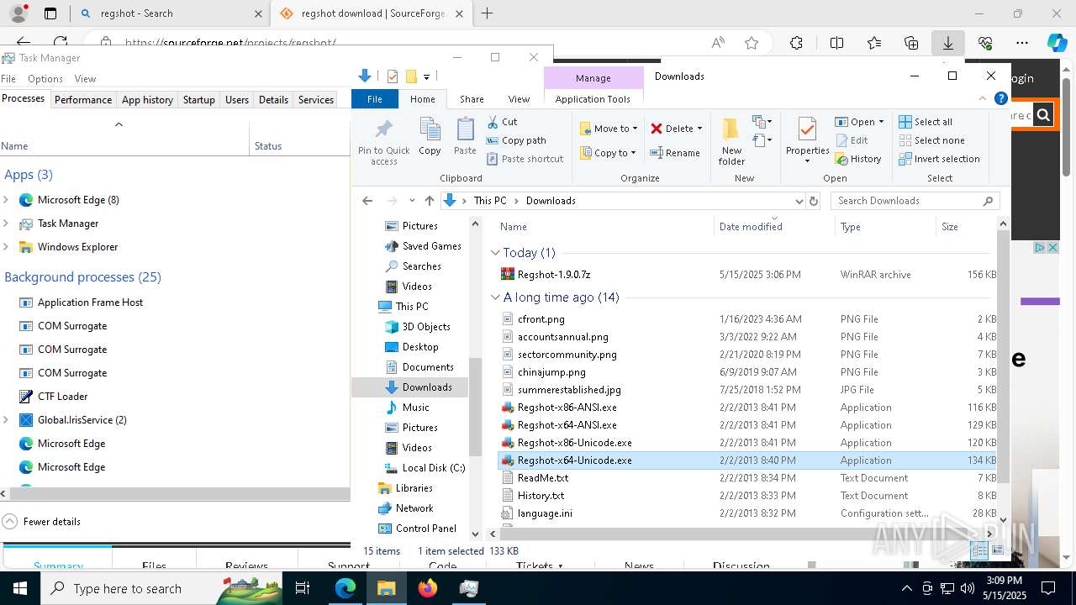Click the red Delete icon
The height and width of the screenshot is (605, 1076).
coord(657,129)
